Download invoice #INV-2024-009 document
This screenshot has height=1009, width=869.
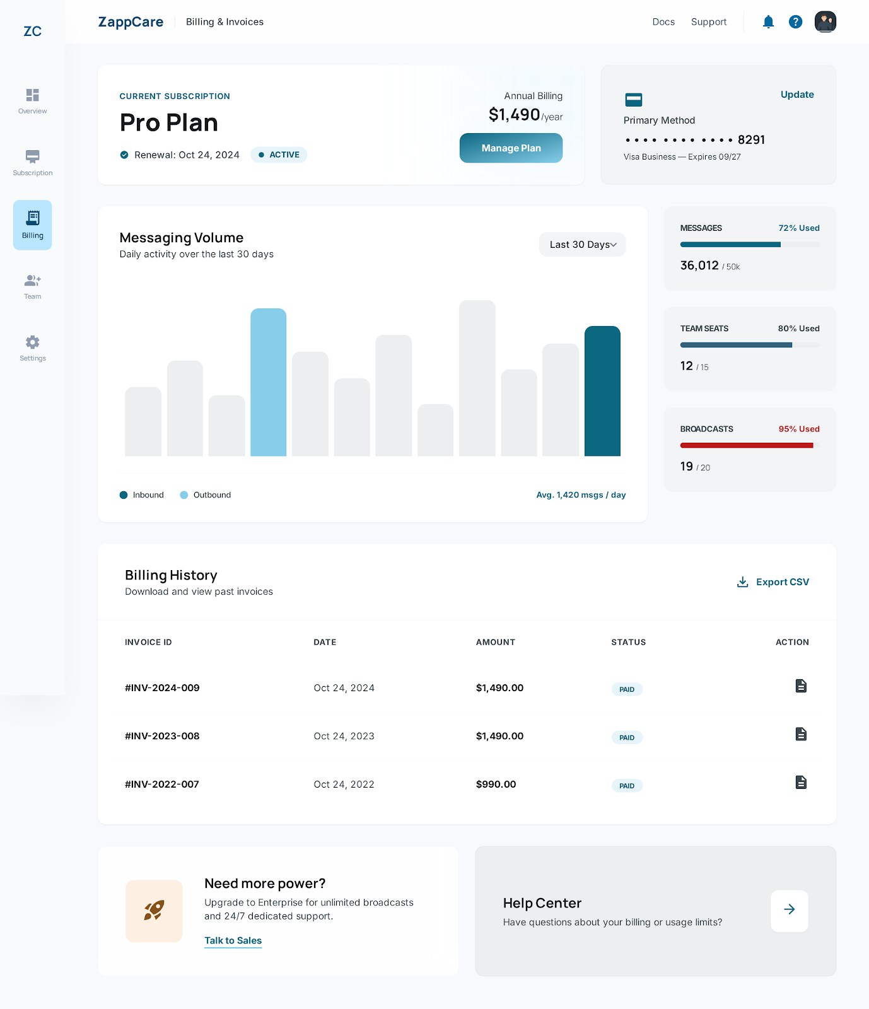(801, 686)
